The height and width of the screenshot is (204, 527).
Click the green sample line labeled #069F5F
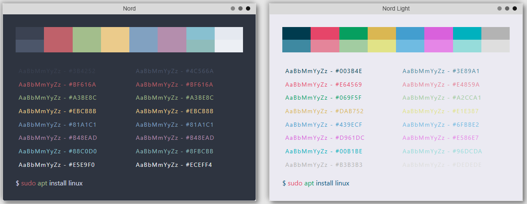323,98
